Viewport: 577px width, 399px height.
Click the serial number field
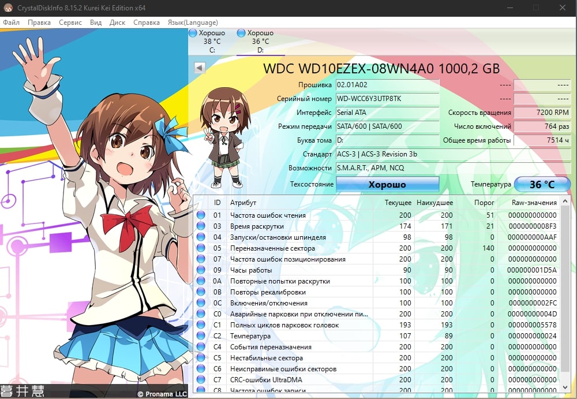[387, 99]
